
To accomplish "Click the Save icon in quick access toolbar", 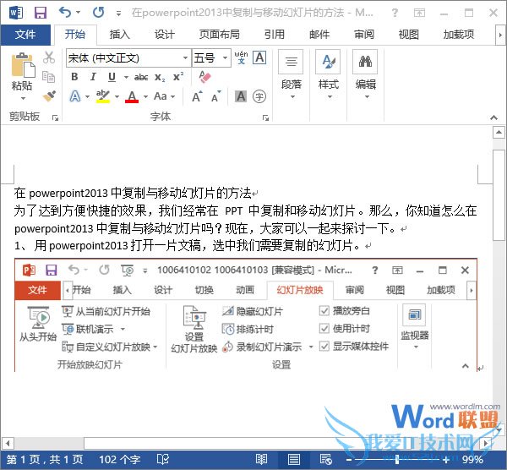I will 40,13.
